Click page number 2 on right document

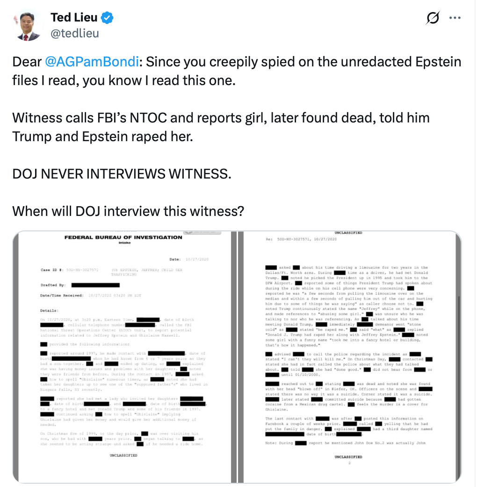coord(349,463)
